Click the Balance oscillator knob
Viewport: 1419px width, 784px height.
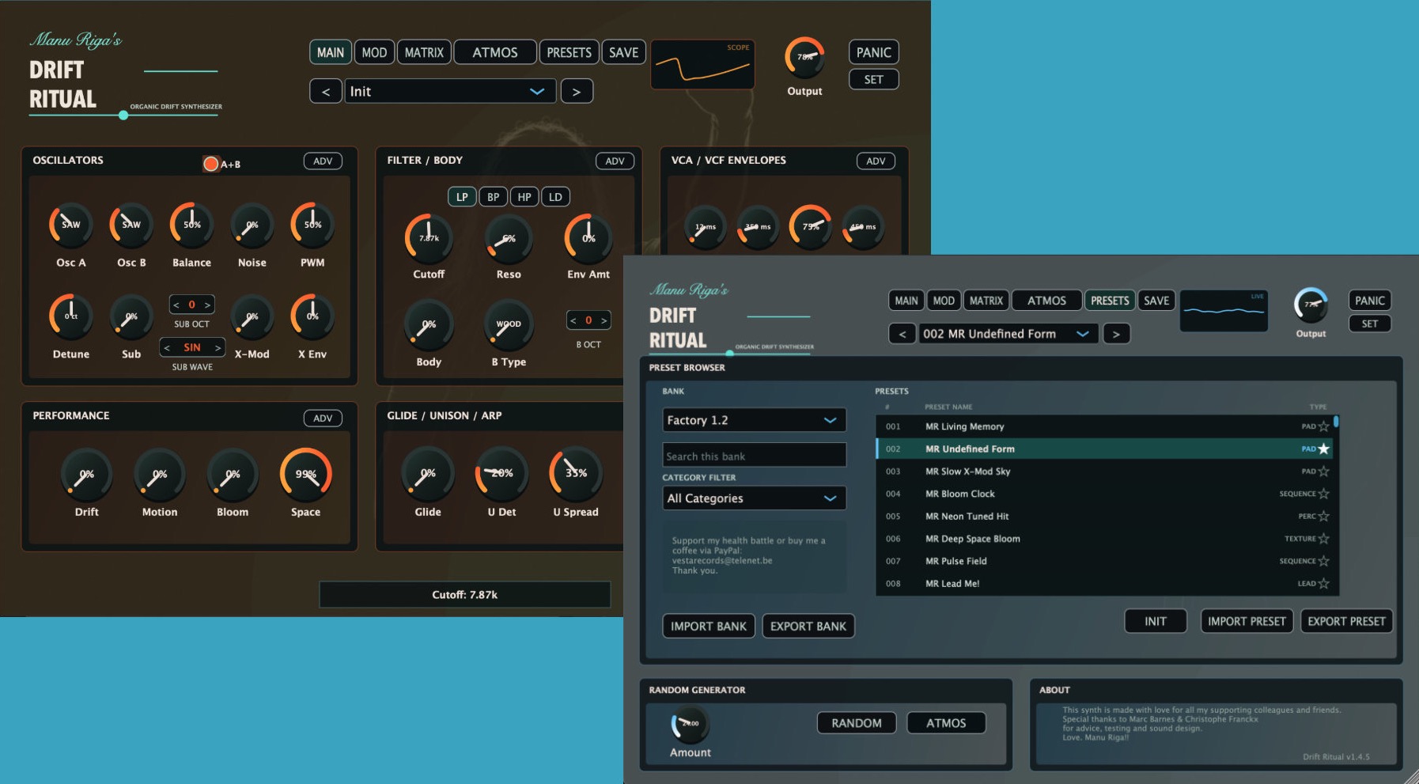pos(192,225)
